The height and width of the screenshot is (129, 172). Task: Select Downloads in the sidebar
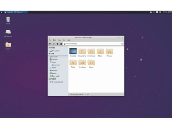(58, 76)
